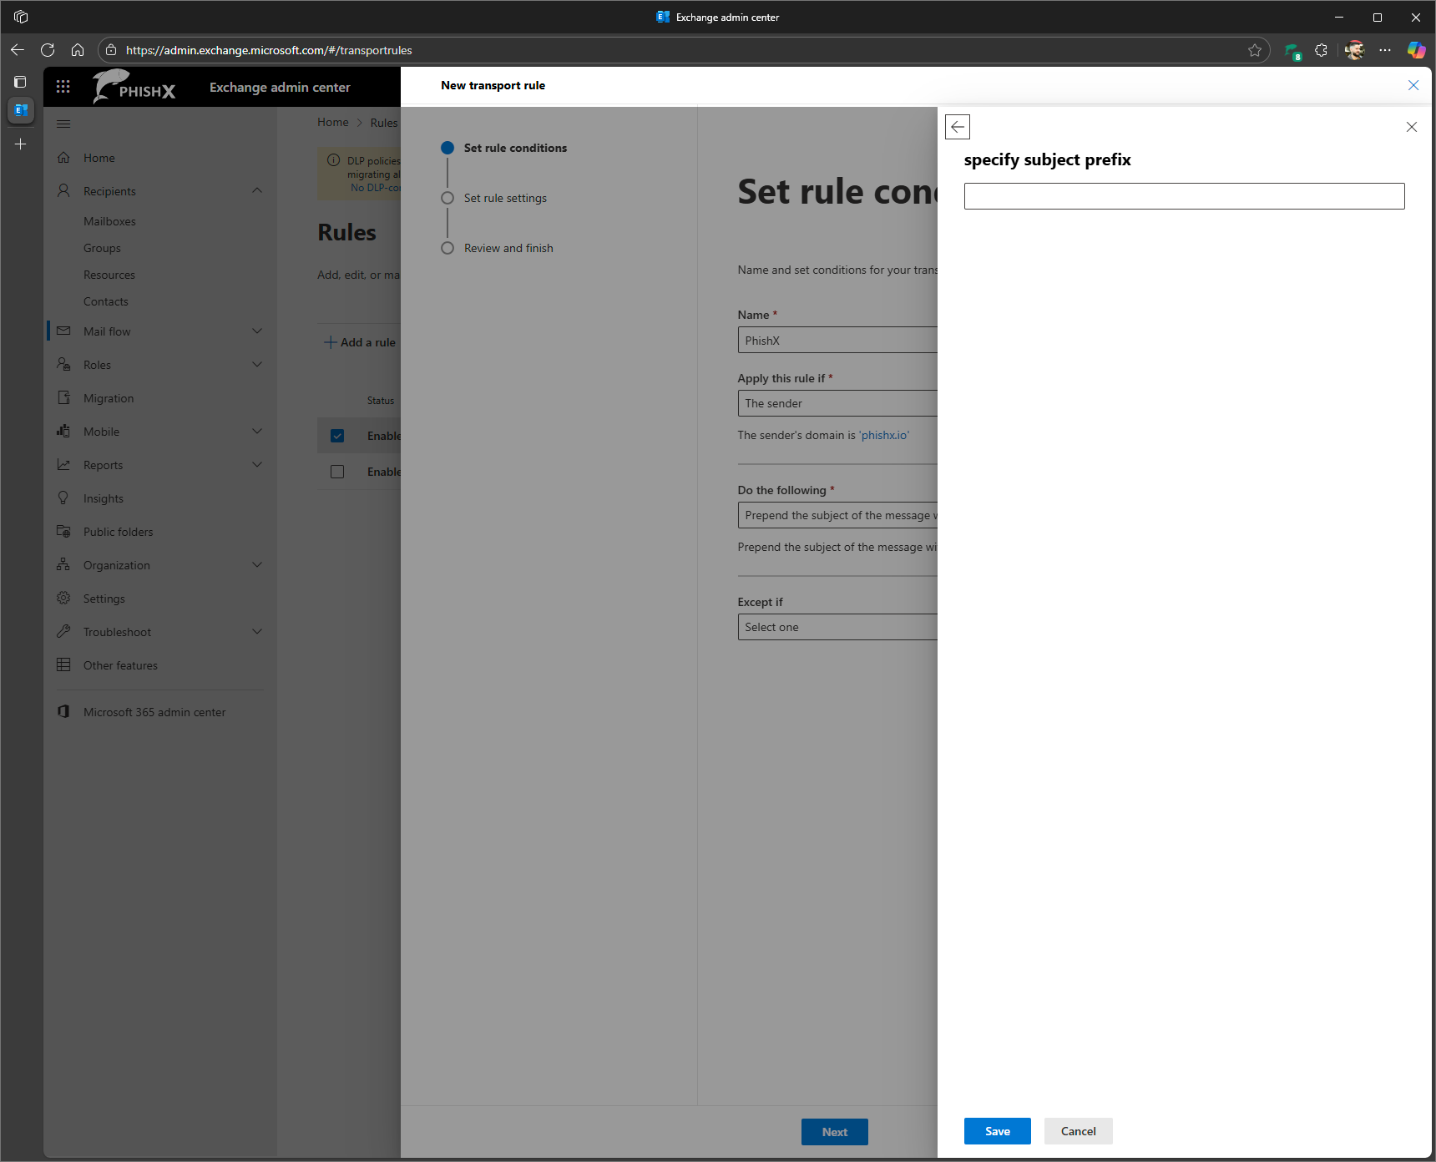The width and height of the screenshot is (1436, 1162).
Task: Click the Other features grid icon
Action: pyautogui.click(x=63, y=664)
